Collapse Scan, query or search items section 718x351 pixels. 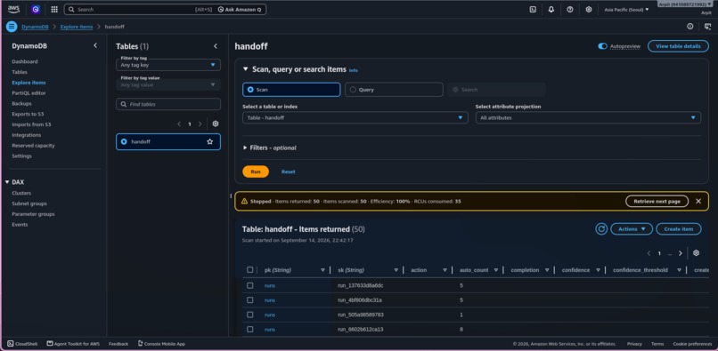(246, 69)
